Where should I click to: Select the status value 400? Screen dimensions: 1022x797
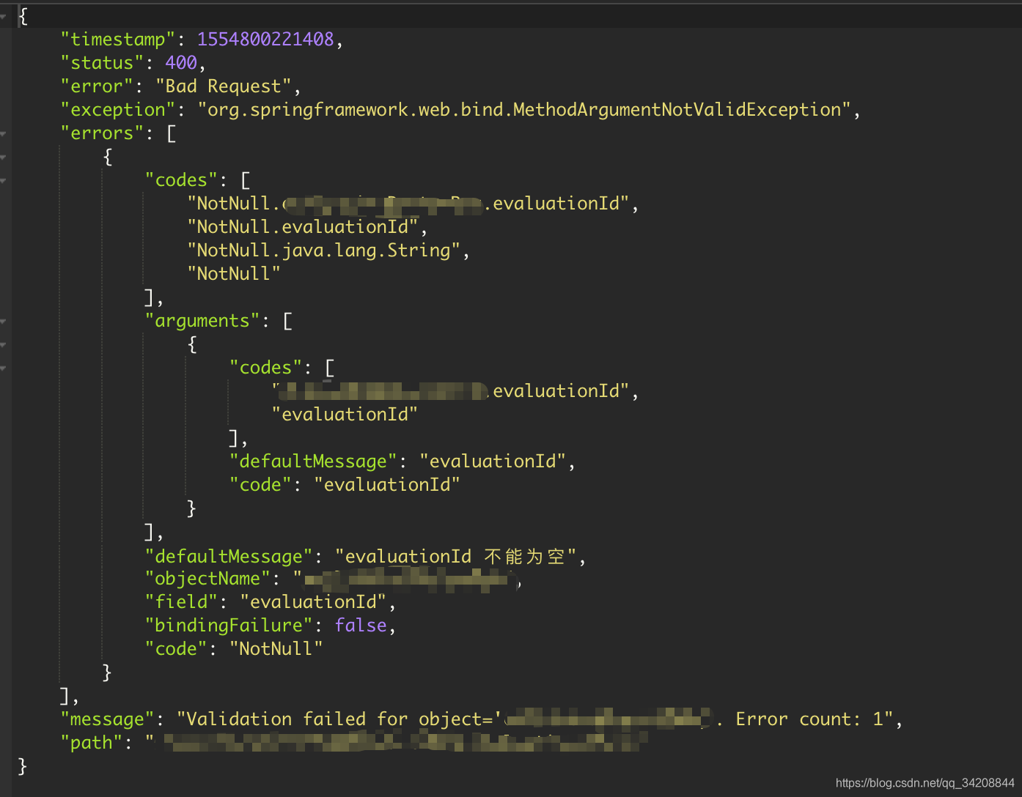pos(181,63)
